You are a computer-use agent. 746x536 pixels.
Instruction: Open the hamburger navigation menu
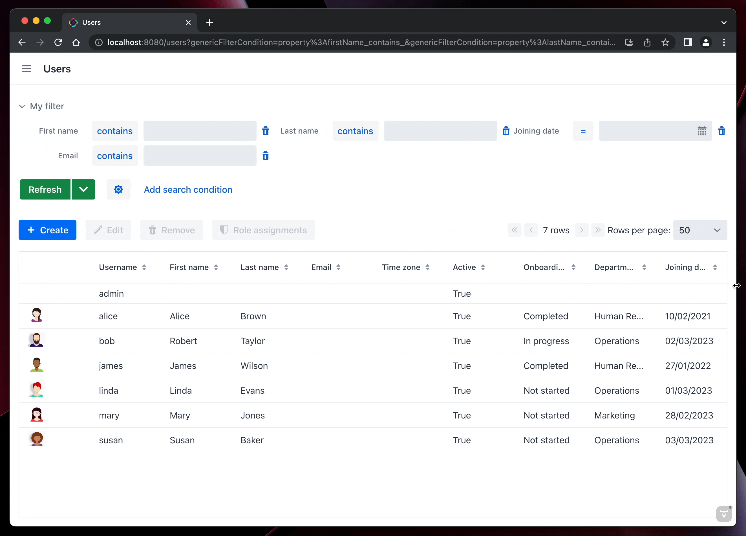26,69
